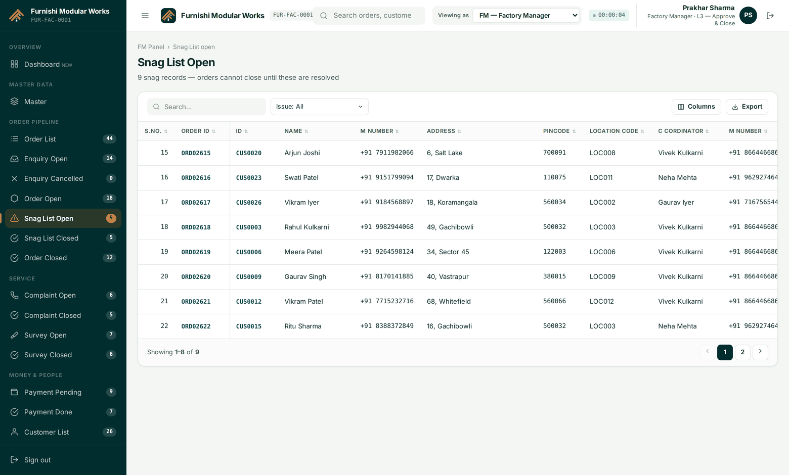789x475 pixels.
Task: Open the PS user avatar
Action: click(x=748, y=15)
